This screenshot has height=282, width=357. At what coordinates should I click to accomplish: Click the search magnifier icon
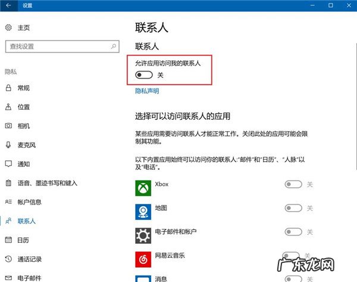(113, 47)
